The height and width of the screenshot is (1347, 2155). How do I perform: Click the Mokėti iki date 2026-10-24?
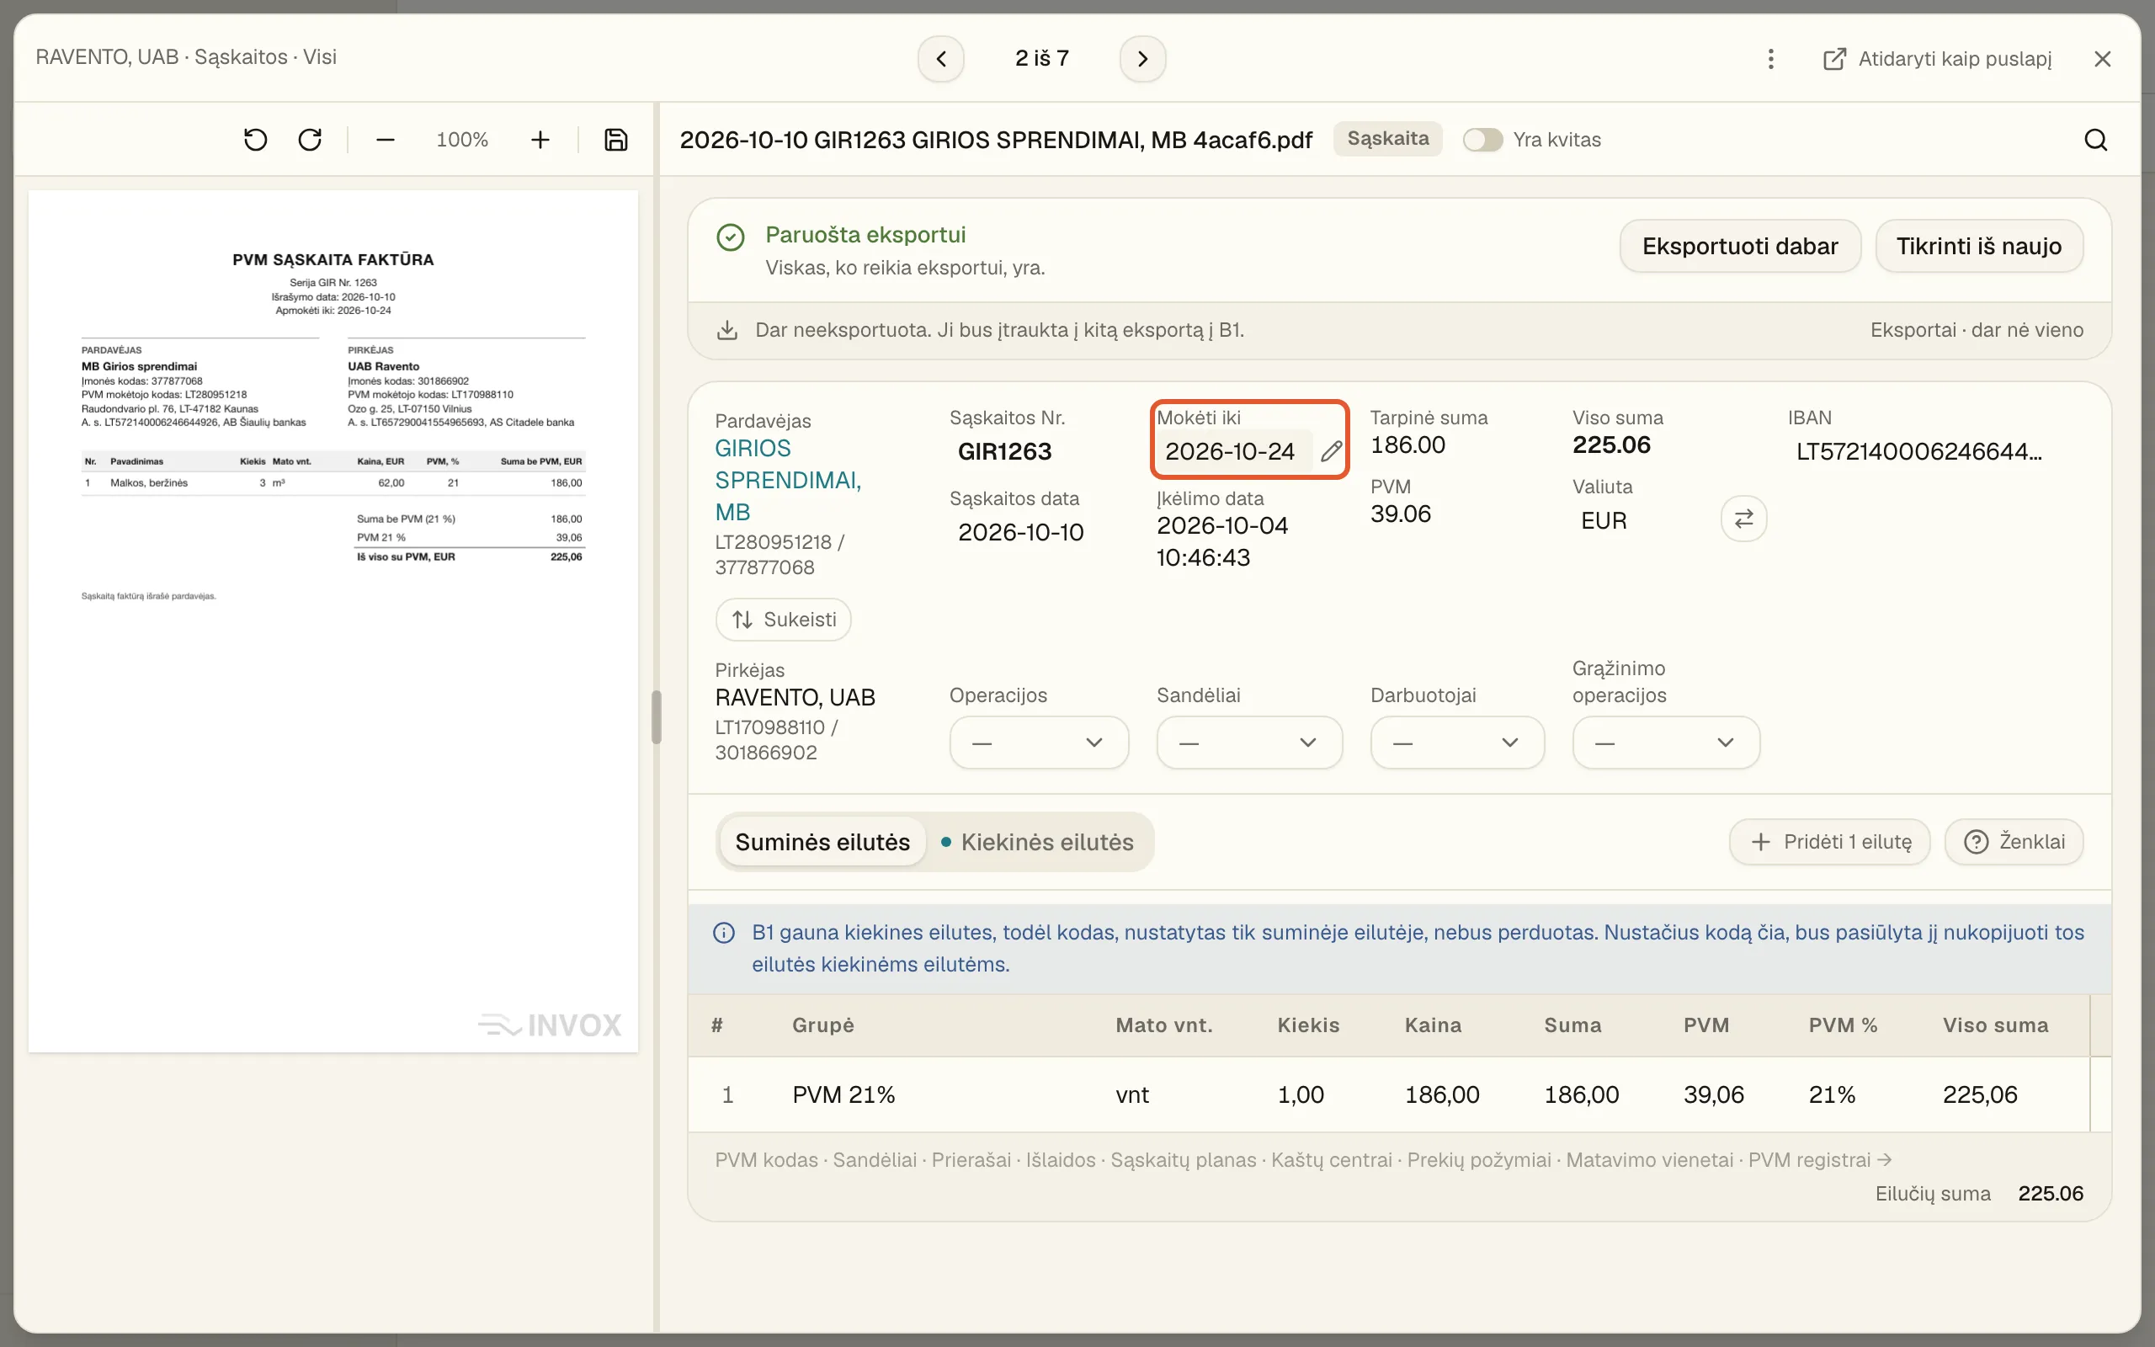coord(1229,452)
